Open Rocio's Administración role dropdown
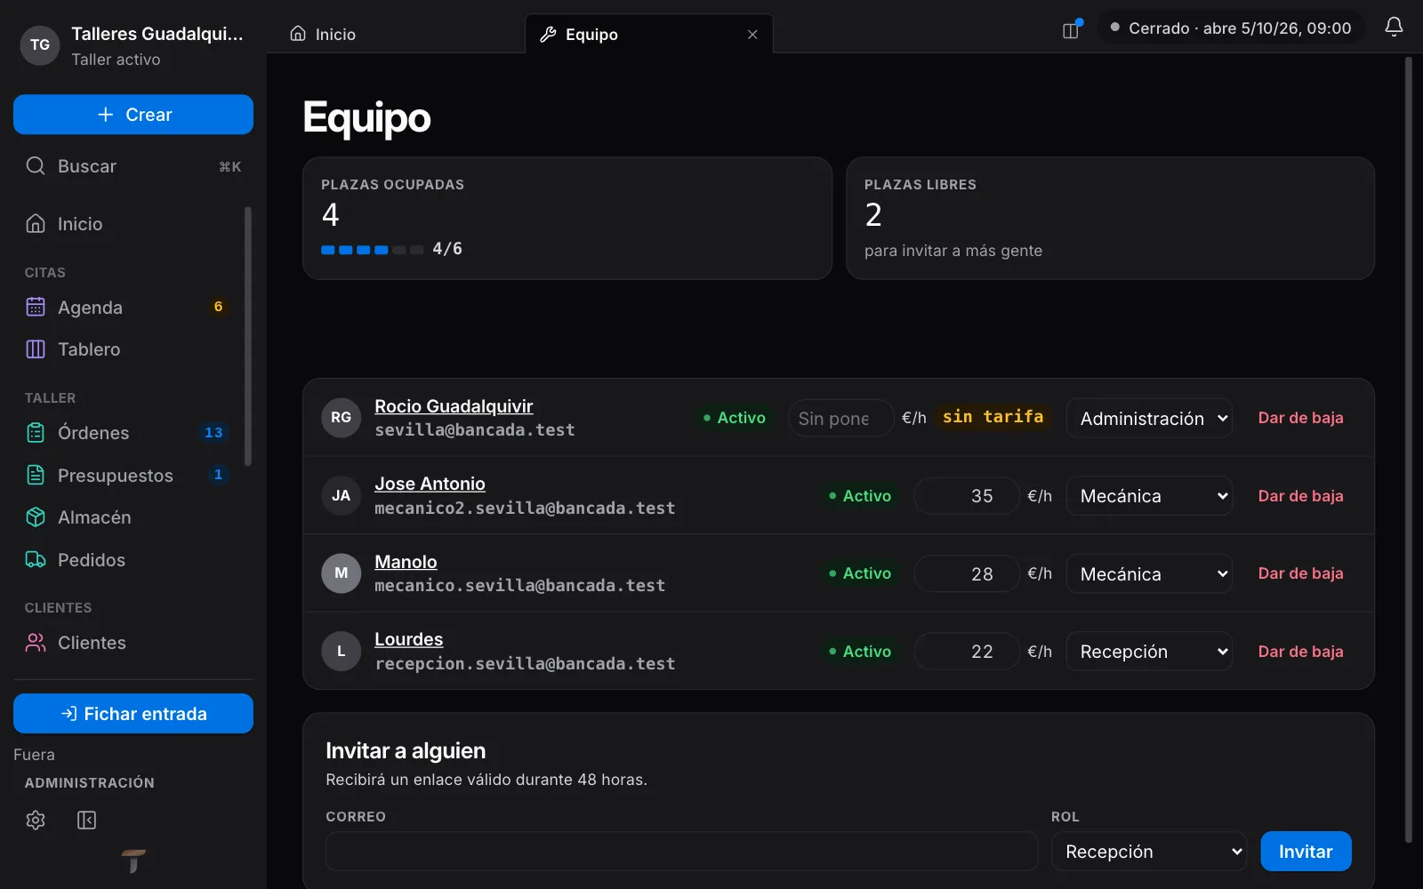Image resolution: width=1423 pixels, height=889 pixels. pyautogui.click(x=1149, y=418)
